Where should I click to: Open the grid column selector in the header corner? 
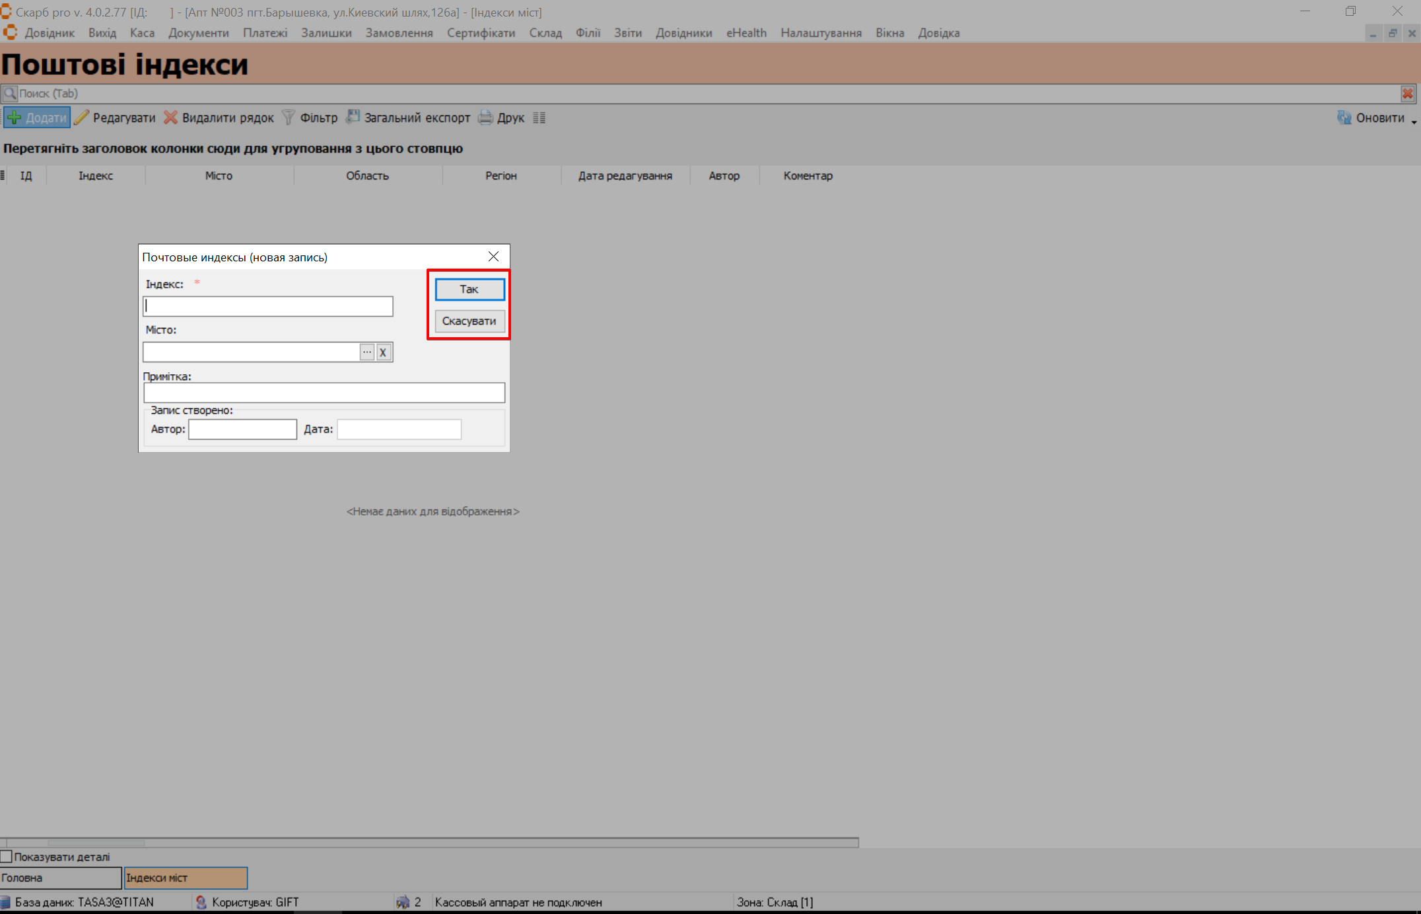click(x=4, y=176)
